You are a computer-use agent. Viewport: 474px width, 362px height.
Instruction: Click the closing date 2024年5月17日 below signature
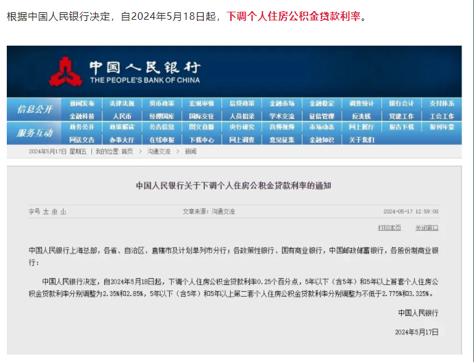coord(417,332)
